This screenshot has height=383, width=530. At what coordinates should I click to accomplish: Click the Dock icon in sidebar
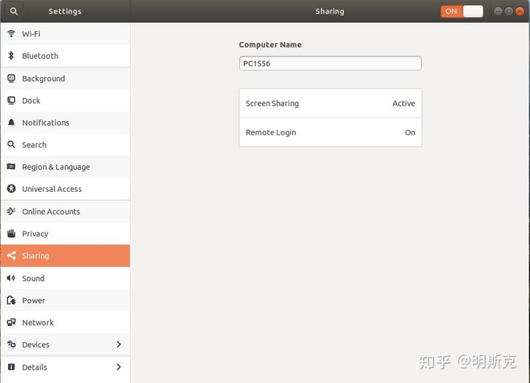click(x=11, y=100)
